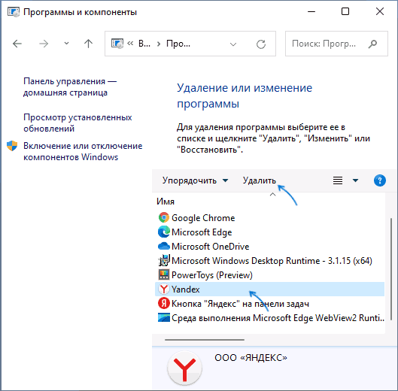Open the recent locations dropdown chevron
398x391 pixels.
coord(66,44)
